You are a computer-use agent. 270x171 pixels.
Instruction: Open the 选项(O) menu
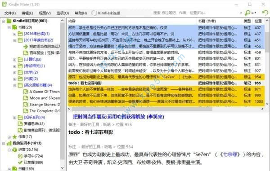click(x=63, y=13)
